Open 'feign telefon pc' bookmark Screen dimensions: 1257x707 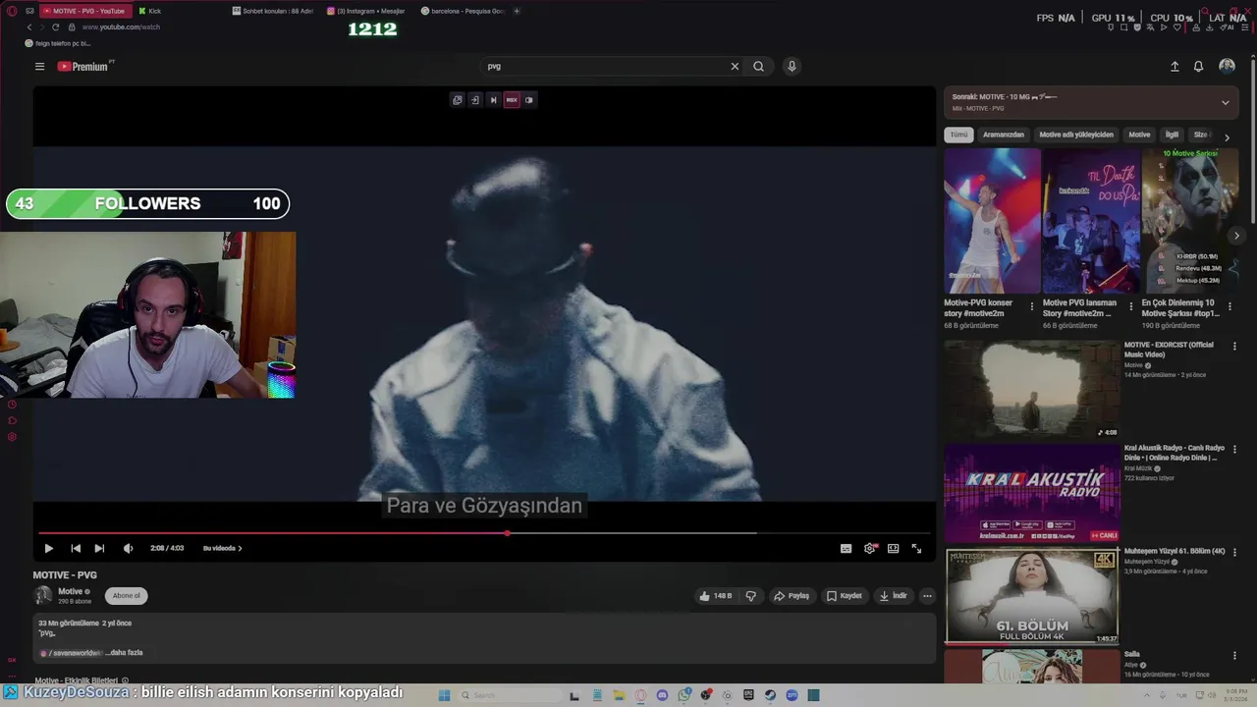point(59,43)
